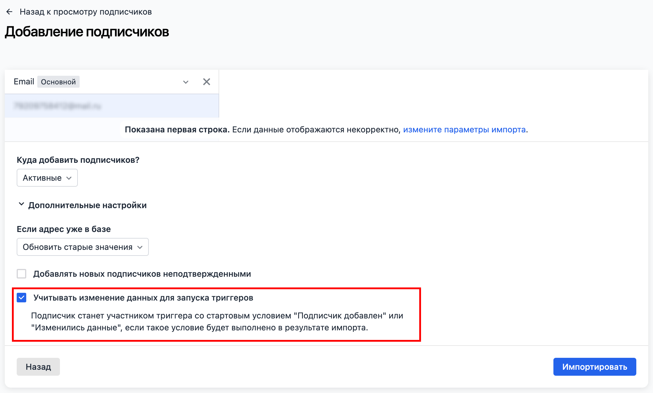
Task: Remove the Email column with X icon
Action: (x=206, y=82)
